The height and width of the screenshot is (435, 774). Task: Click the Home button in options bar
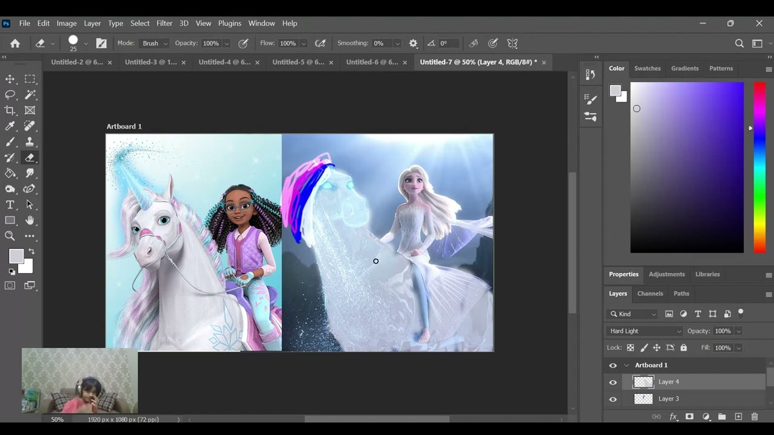click(x=15, y=43)
